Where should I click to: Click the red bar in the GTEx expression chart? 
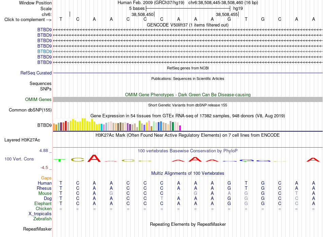coord(66,126)
